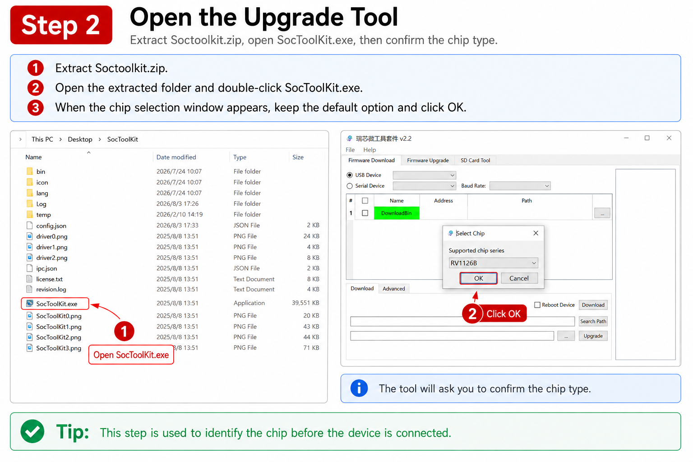The height and width of the screenshot is (462, 693).
Task: Open the Serial Device dropdown
Action: (425, 186)
